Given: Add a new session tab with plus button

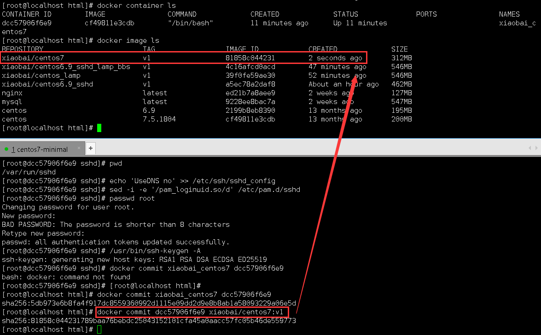Looking at the screenshot, I should tap(90, 148).
